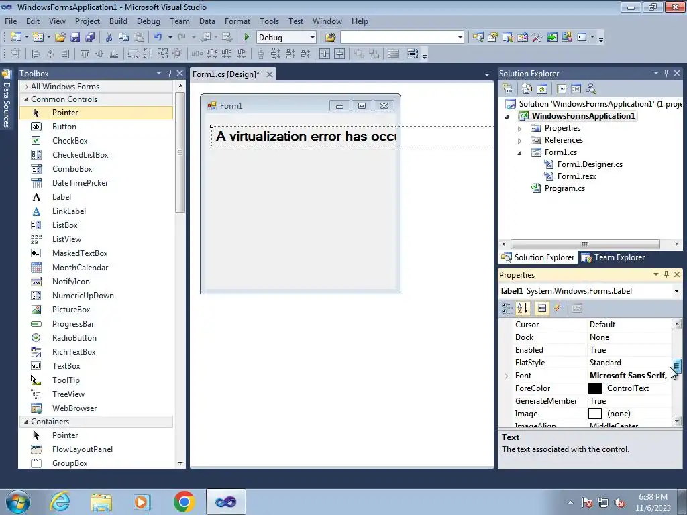Start debugging with the green play icon
The image size is (687, 515).
(246, 38)
